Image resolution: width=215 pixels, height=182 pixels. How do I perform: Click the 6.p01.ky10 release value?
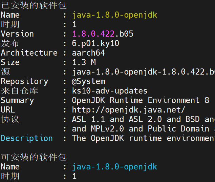coord(95,43)
